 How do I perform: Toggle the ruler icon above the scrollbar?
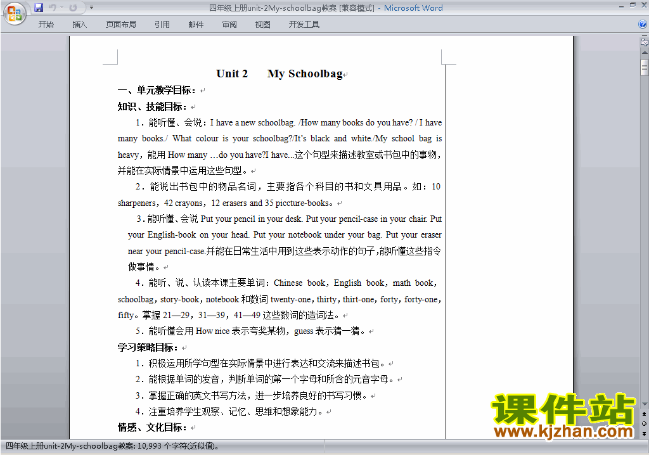click(x=644, y=42)
